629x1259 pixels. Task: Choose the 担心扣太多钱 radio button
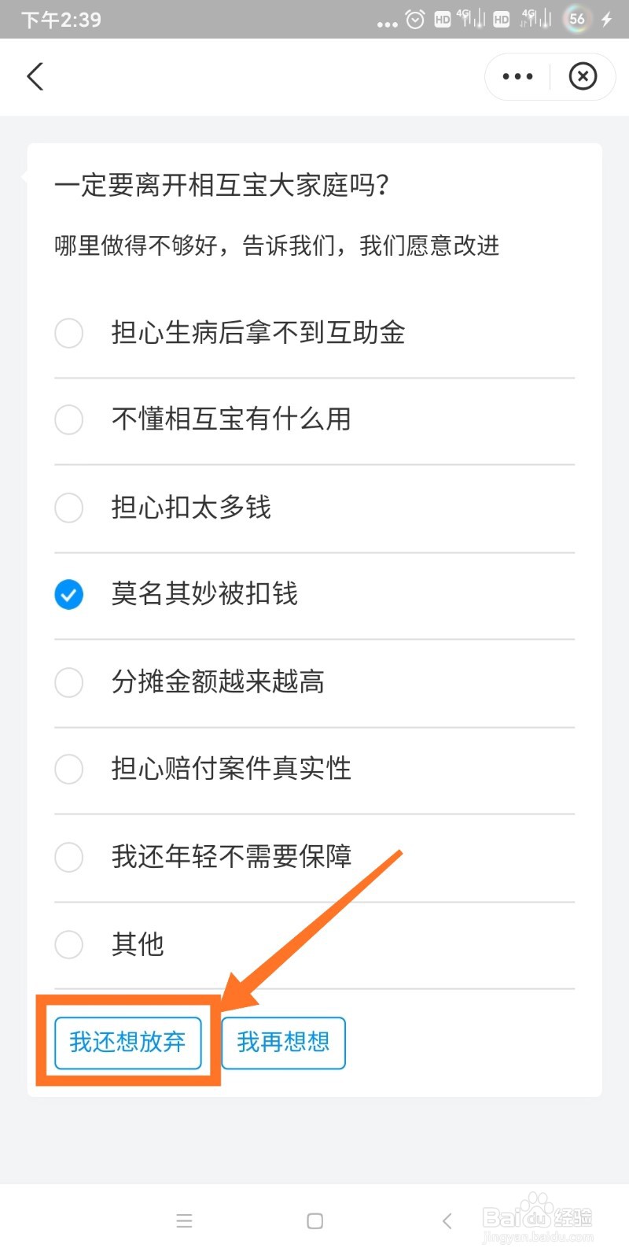(x=69, y=508)
